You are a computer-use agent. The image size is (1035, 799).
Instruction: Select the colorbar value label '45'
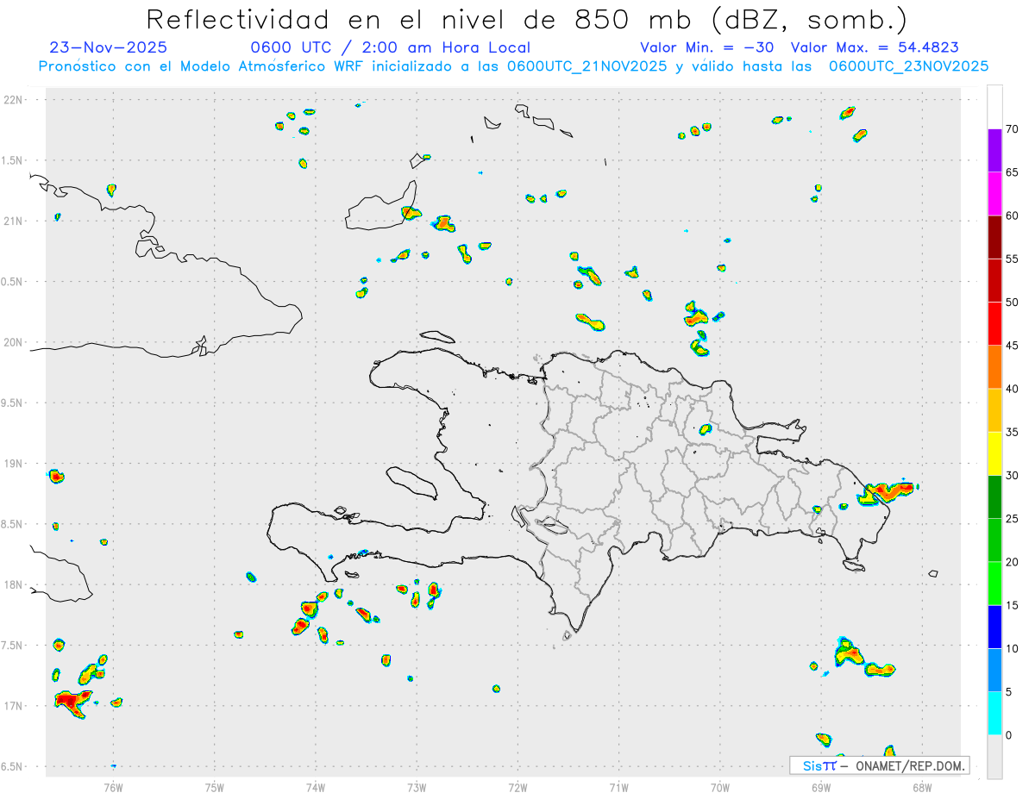(x=1013, y=346)
